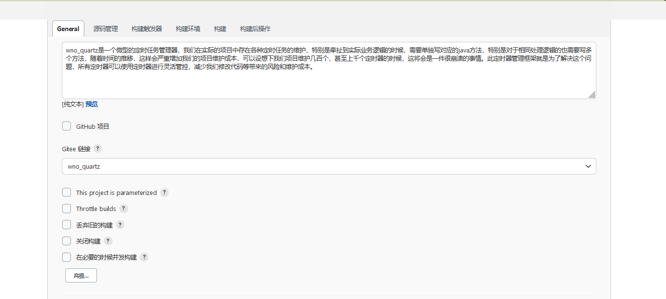666x299 pixels.
Task: Enable 丢弃旧的构建 checkbox
Action: 67,225
